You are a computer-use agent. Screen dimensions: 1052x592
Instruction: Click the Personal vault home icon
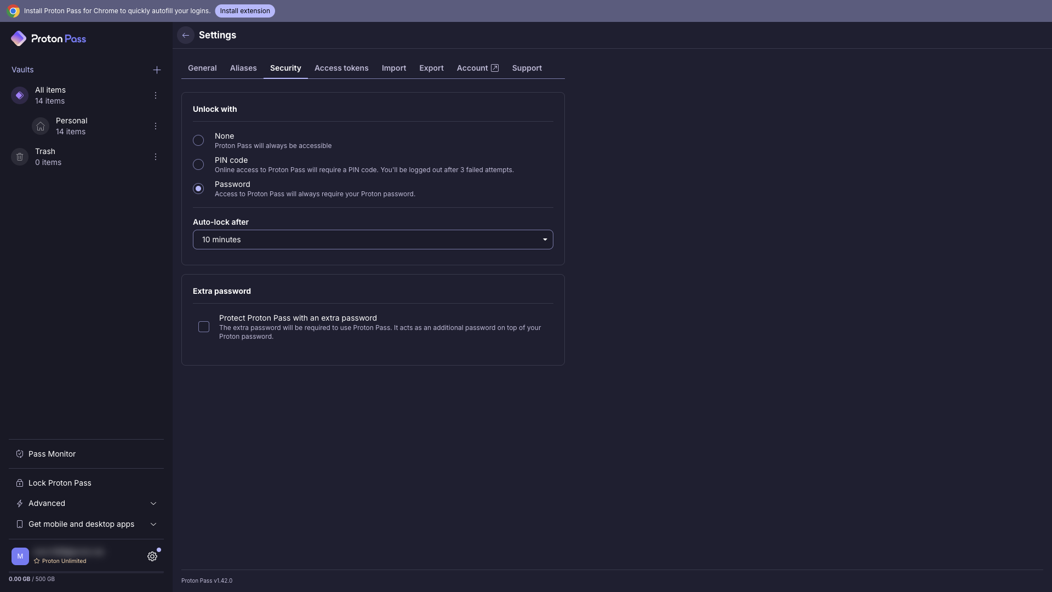tap(41, 126)
